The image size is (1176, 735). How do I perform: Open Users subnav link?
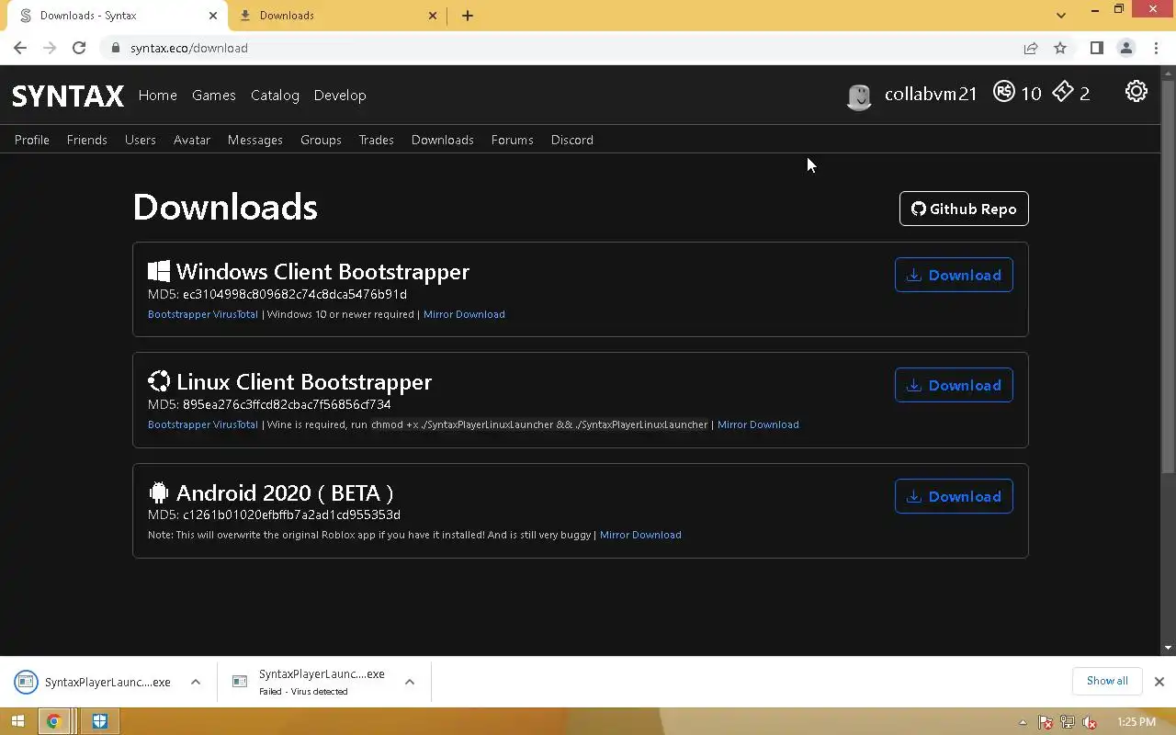click(141, 140)
